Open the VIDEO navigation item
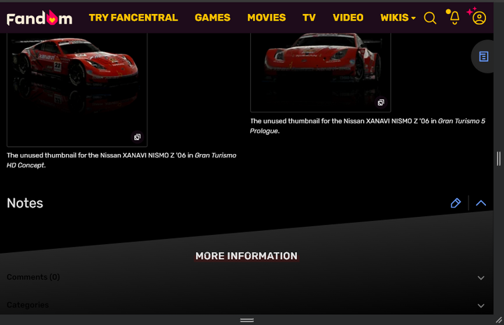 348,17
